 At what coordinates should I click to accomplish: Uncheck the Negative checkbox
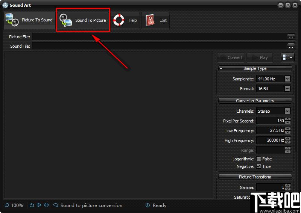[x=259, y=166]
